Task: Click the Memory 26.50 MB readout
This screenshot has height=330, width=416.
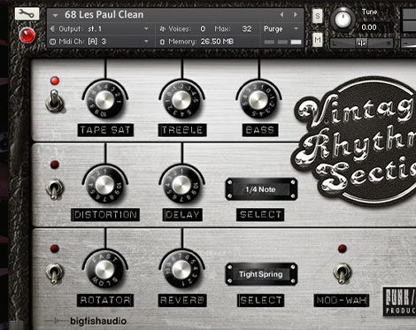Action: (x=217, y=42)
